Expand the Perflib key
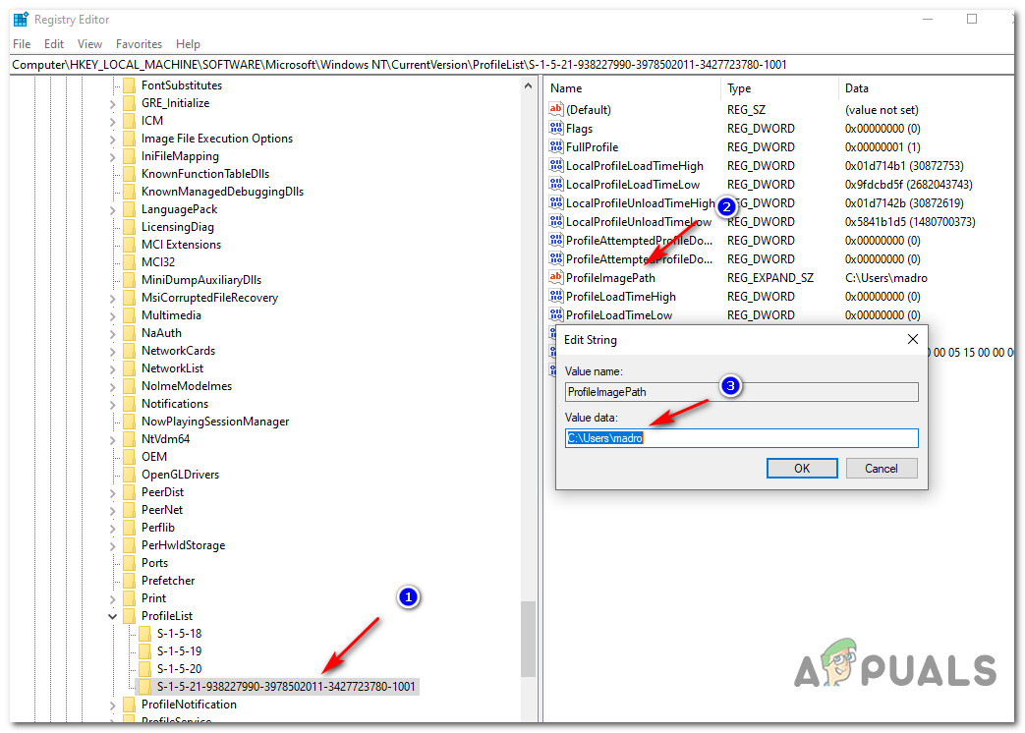This screenshot has width=1025, height=733. (112, 528)
